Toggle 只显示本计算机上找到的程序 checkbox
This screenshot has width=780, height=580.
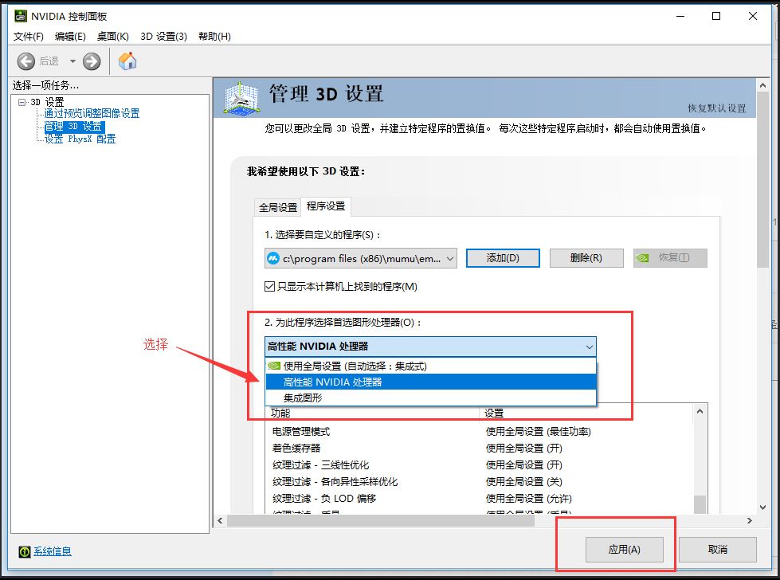point(269,287)
